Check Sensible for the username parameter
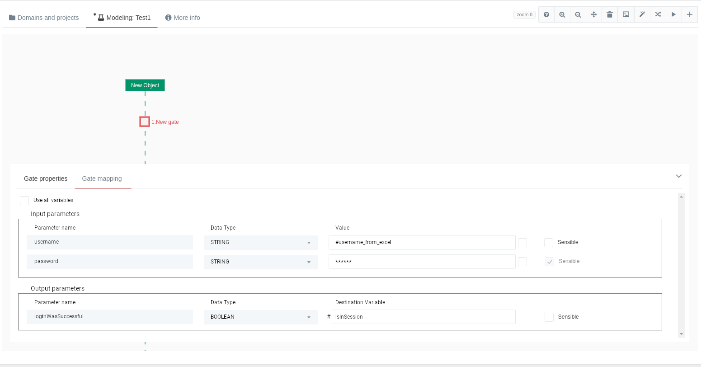 [549, 243]
